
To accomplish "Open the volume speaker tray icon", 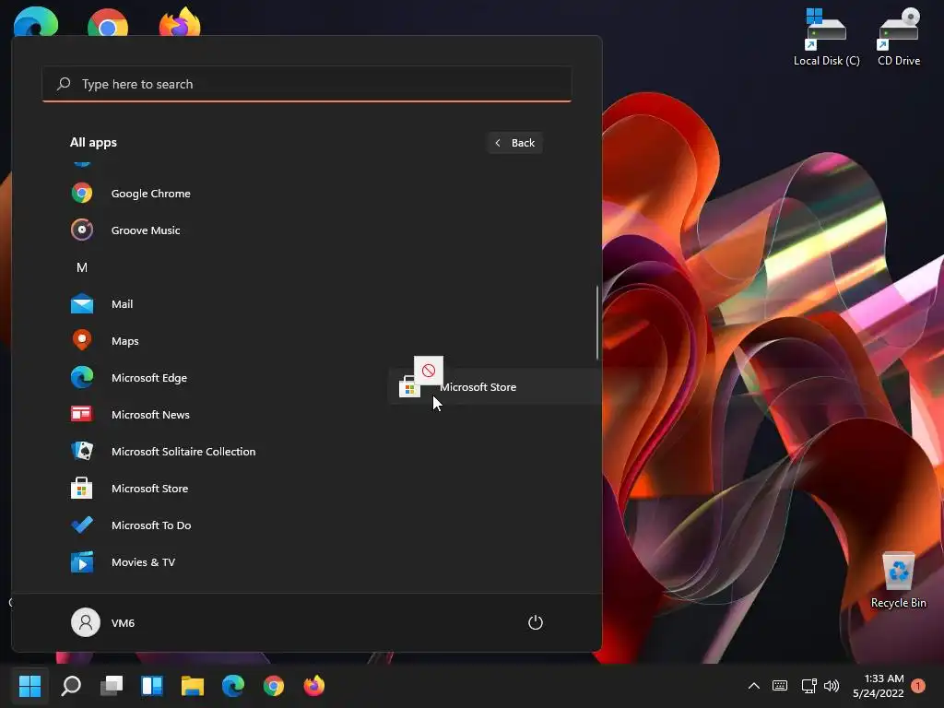I will coord(832,686).
